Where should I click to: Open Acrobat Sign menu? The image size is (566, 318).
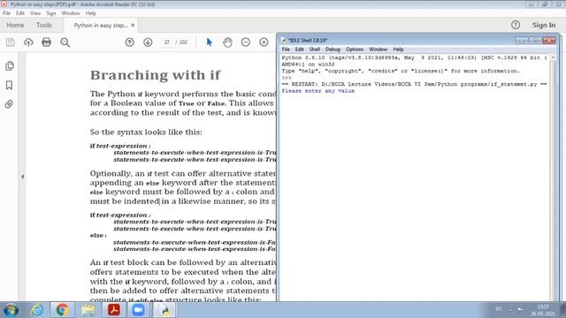click(51, 13)
